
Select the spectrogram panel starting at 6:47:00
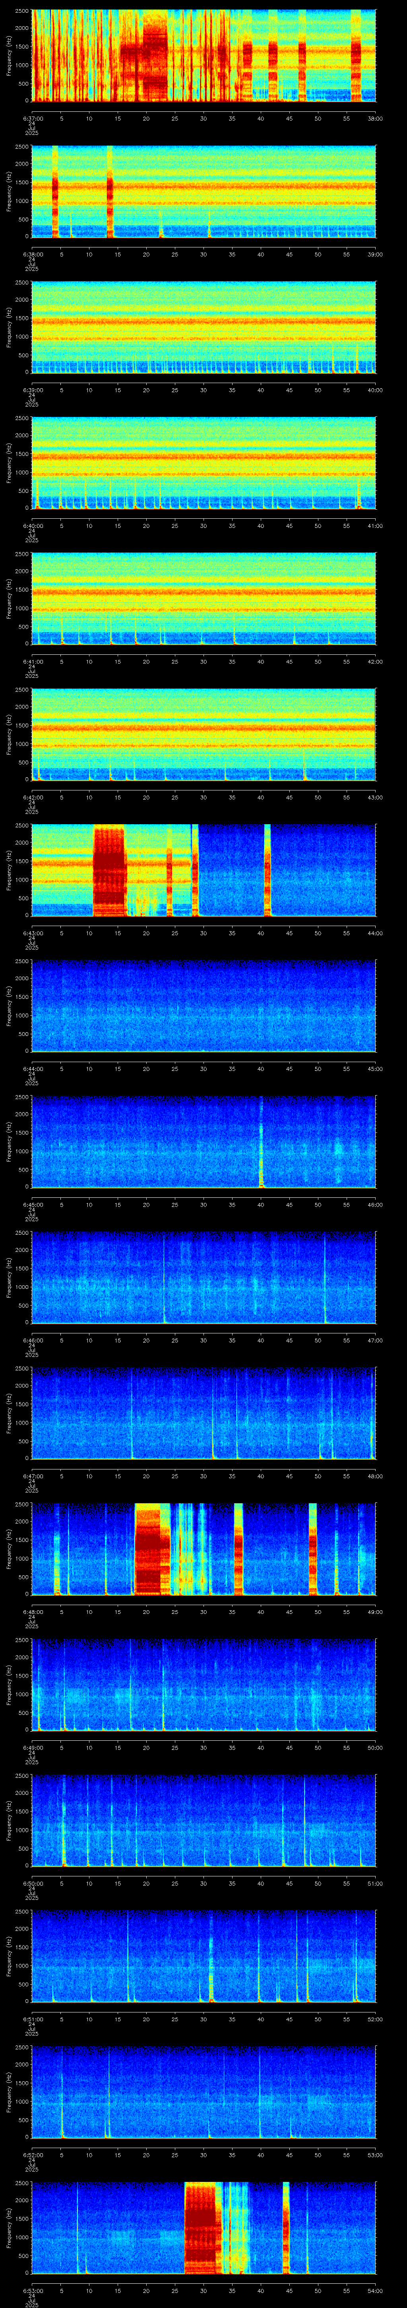[x=203, y=1413]
